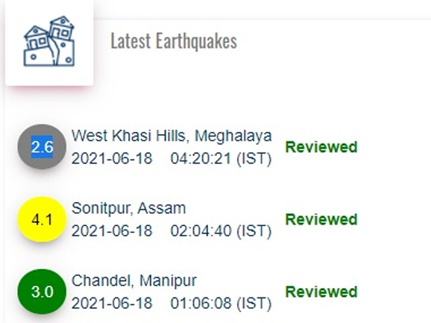
Task: Open the Chandel, Manipur entry
Action: [134, 281]
